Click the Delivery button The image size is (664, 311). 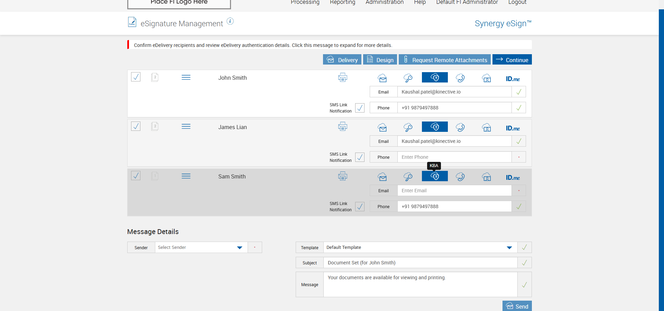(x=342, y=60)
